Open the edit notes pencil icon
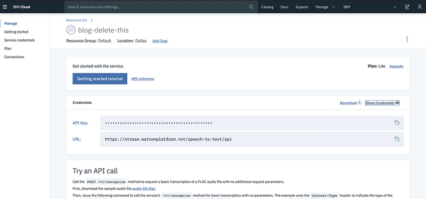The width and height of the screenshot is (426, 199). tap(407, 7)
